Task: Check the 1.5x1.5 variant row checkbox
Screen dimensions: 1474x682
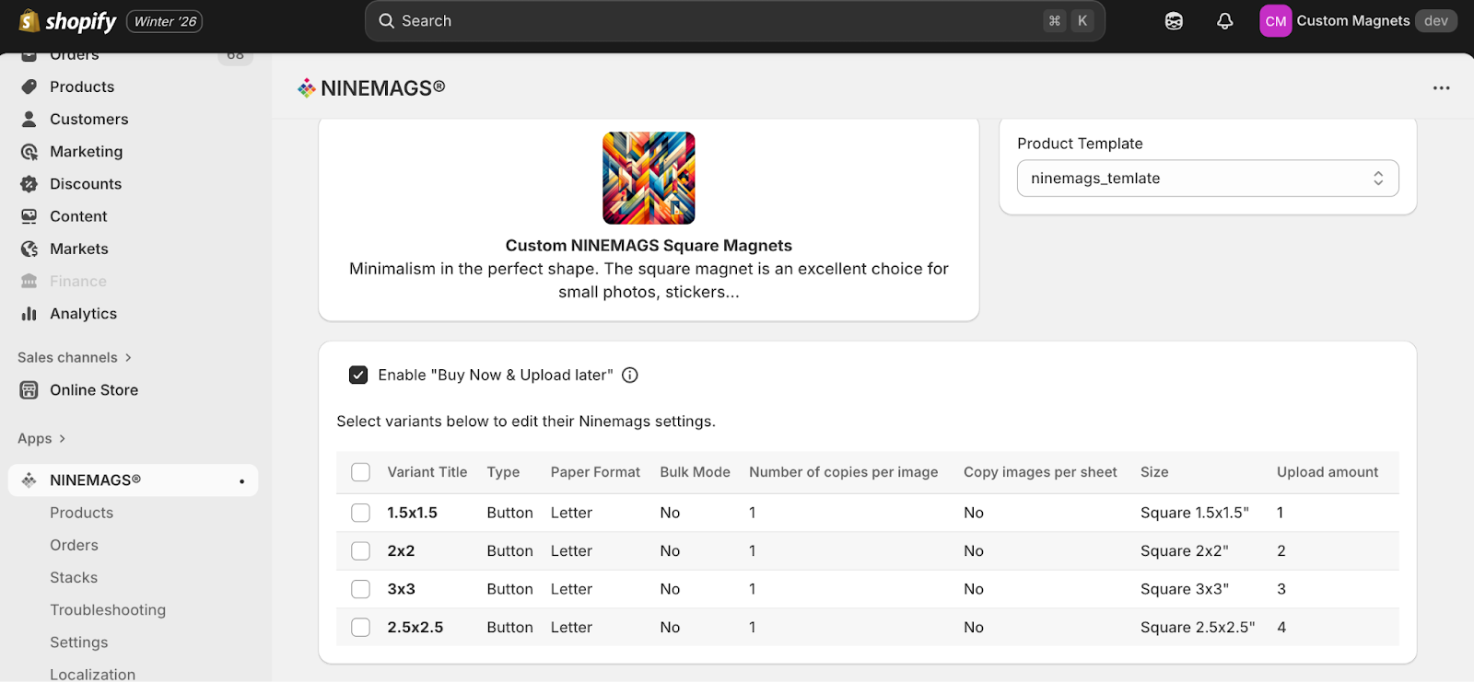Action: tap(361, 513)
